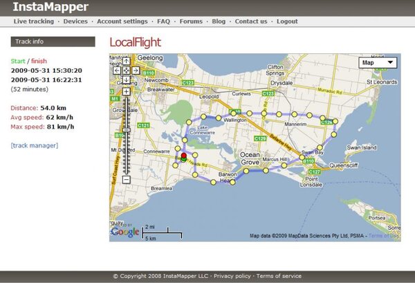Open the Live tracking menu item
Image resolution: width=415 pixels, height=283 pixels.
(x=34, y=21)
